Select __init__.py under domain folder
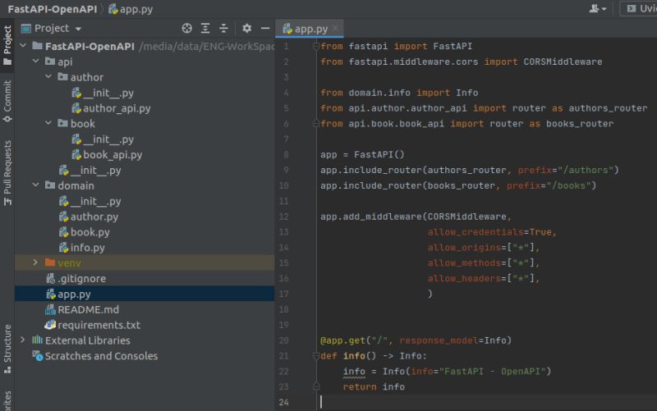The width and height of the screenshot is (657, 411). tap(90, 201)
